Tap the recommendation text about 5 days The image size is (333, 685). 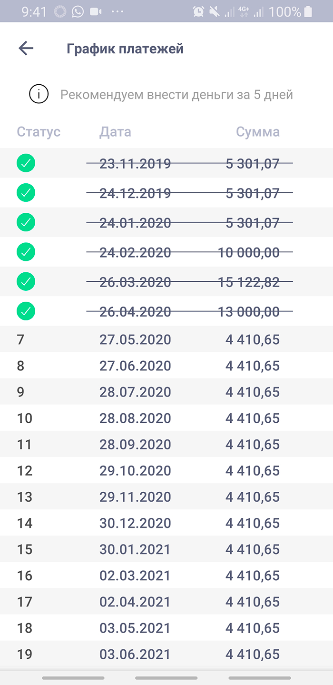176,95
